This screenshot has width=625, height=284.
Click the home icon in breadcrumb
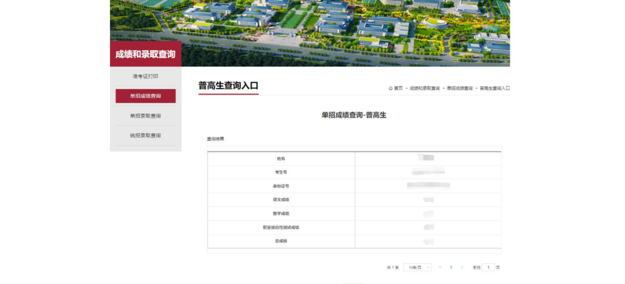(x=391, y=88)
